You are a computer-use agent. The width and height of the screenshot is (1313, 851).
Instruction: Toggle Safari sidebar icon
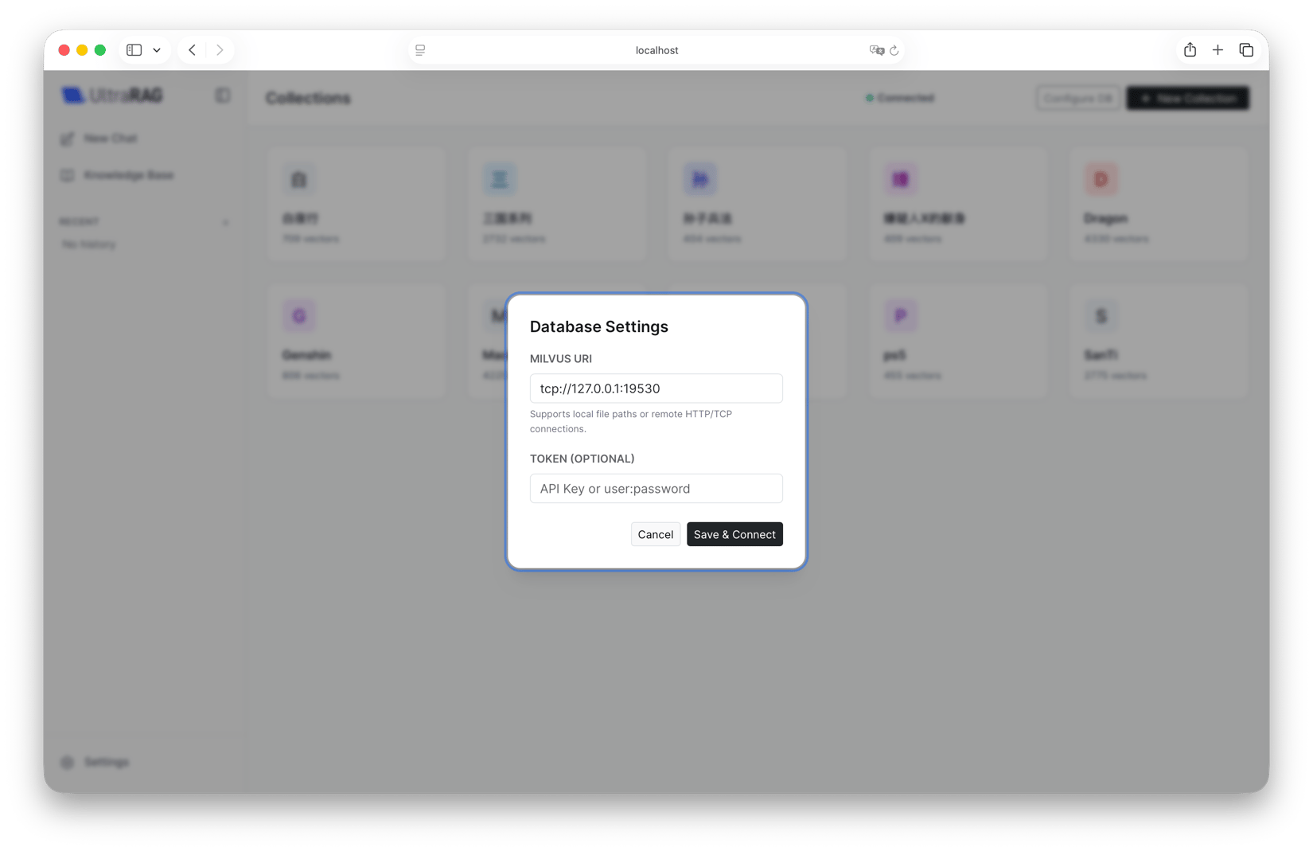pyautogui.click(x=134, y=50)
